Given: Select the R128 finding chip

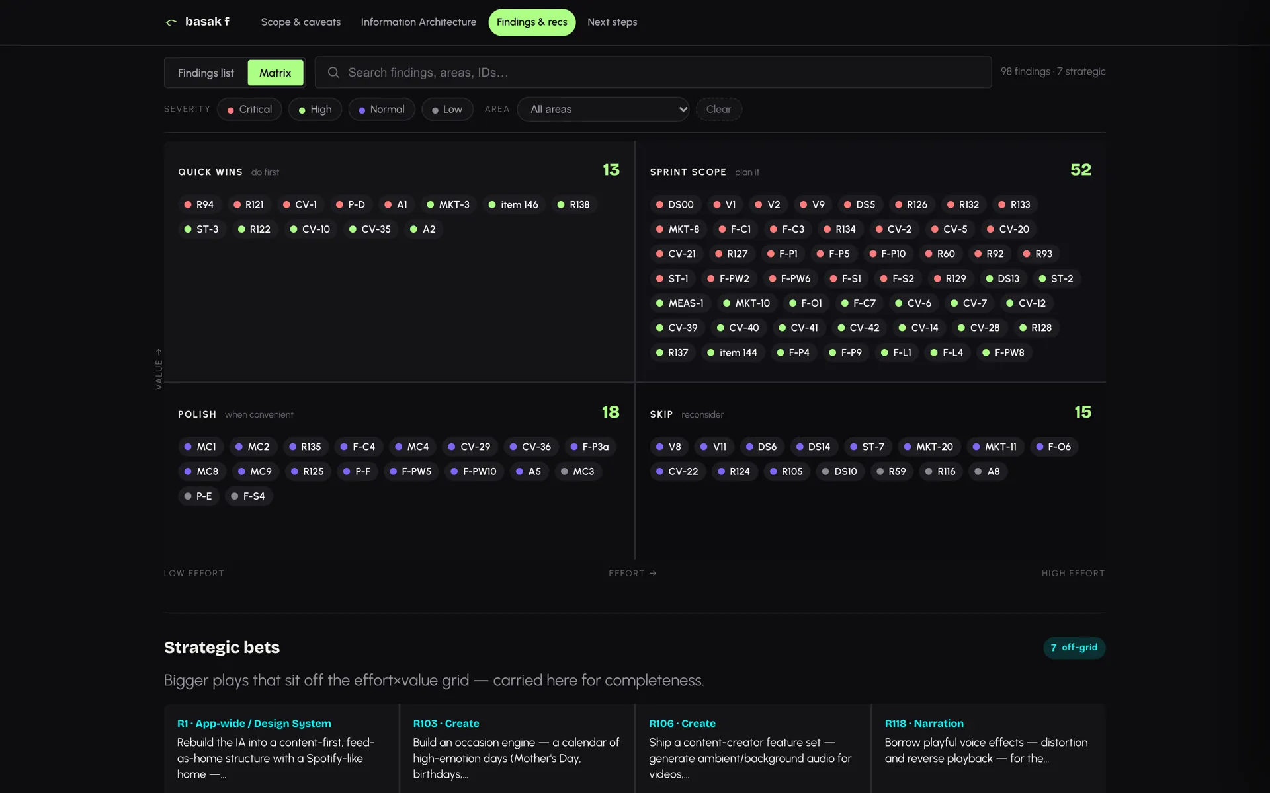Looking at the screenshot, I should pos(1036,328).
